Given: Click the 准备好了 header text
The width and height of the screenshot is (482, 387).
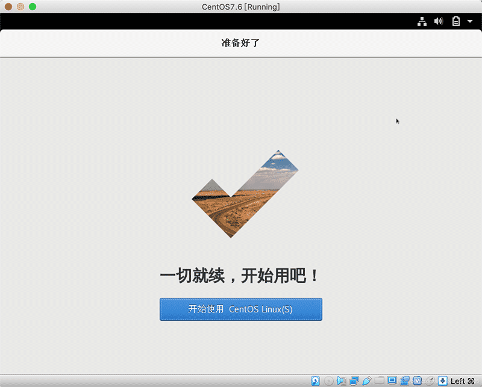Looking at the screenshot, I should coord(241,43).
